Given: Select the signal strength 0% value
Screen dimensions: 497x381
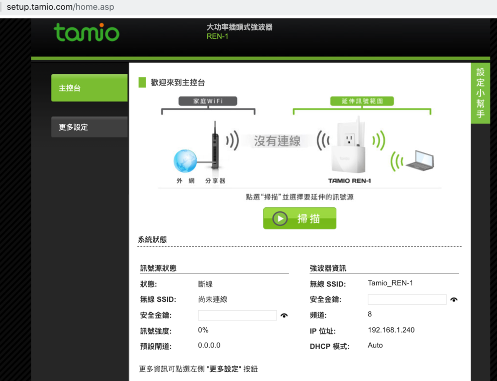Looking at the screenshot, I should (203, 330).
